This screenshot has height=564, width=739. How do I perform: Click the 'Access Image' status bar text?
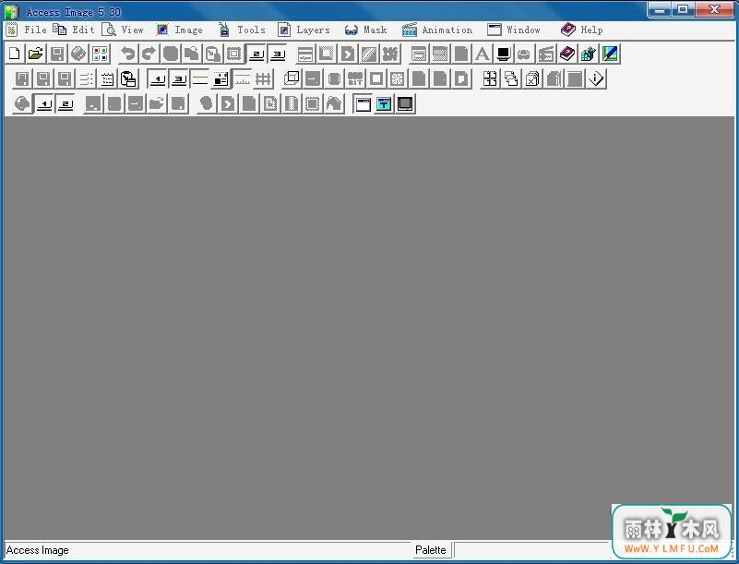37,550
